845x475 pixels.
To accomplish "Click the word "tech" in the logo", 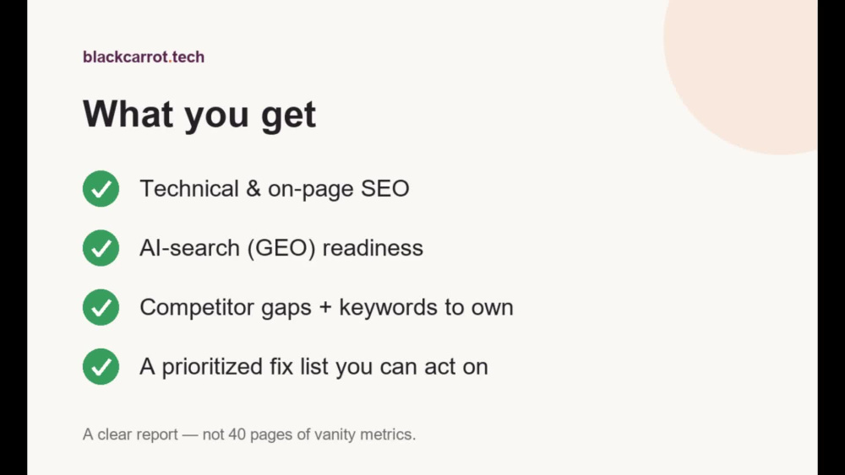I will (188, 57).
